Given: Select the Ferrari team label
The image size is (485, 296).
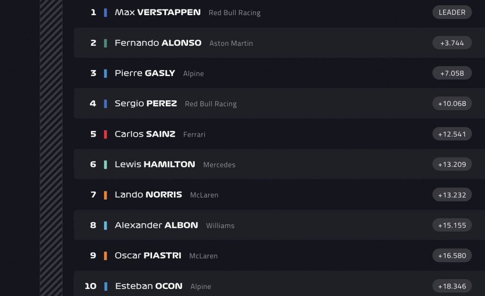Looking at the screenshot, I should tap(194, 135).
